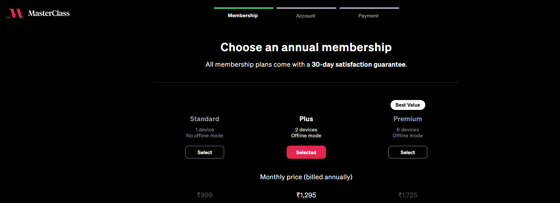
Task: Select the Standard plan button
Action: click(205, 152)
